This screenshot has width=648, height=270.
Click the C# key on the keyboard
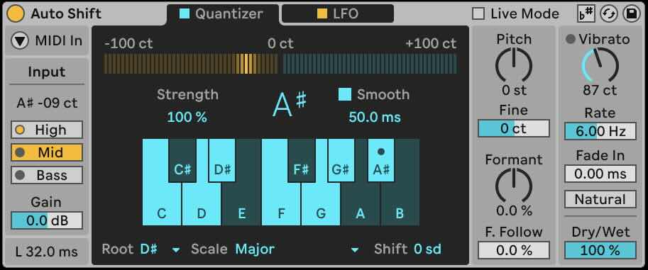coord(182,161)
